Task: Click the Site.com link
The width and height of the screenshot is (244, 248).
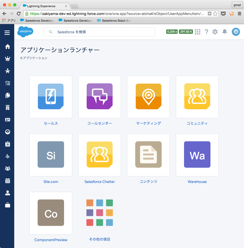Action: pos(51,182)
